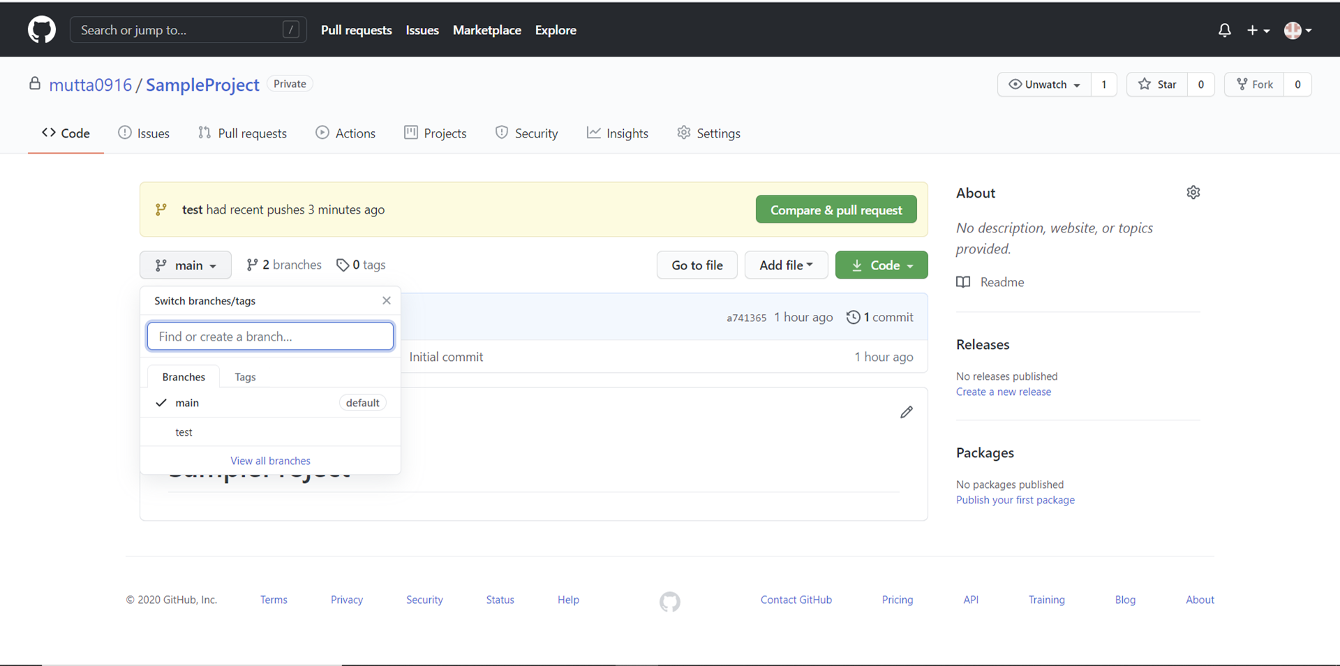Image resolution: width=1340 pixels, height=666 pixels.
Task: Open the plus create-new menu
Action: click(1258, 30)
